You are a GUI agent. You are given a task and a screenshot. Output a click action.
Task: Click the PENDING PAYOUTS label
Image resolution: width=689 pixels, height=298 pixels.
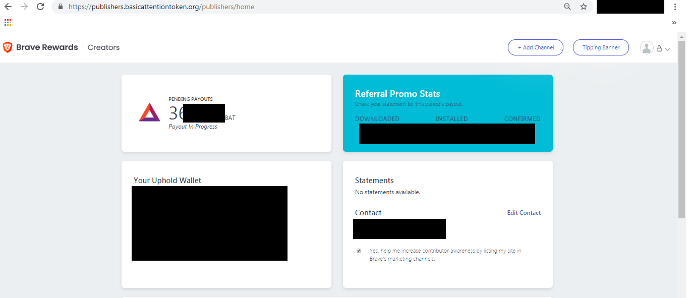pyautogui.click(x=191, y=99)
